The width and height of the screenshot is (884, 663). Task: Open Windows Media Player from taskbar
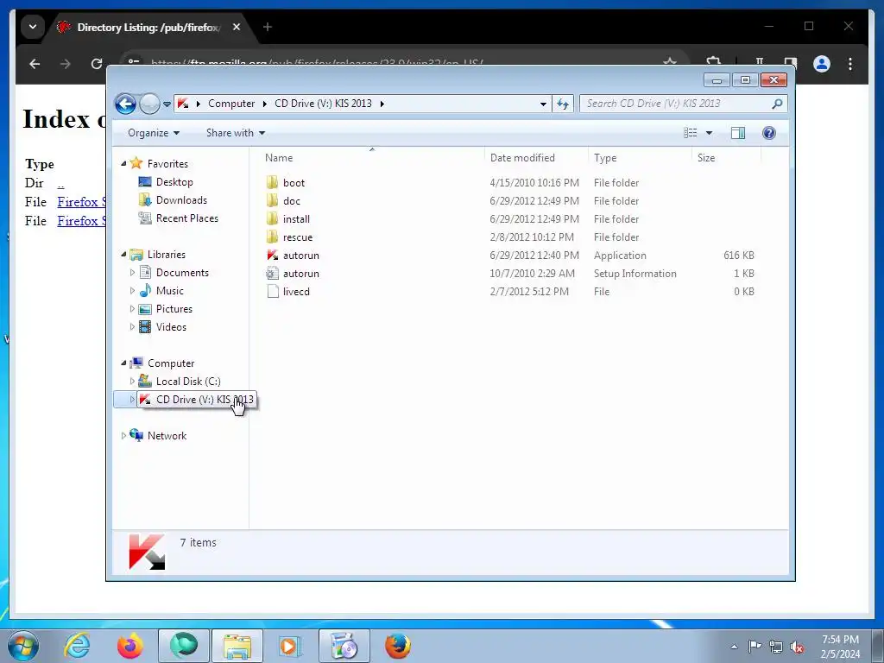(x=290, y=646)
